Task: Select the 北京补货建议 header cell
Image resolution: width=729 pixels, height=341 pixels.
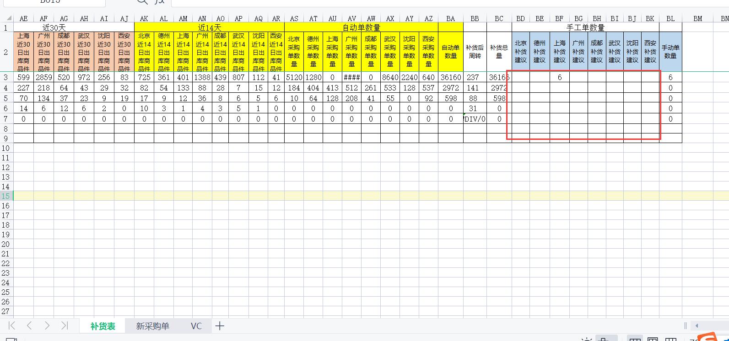Action: click(x=521, y=52)
